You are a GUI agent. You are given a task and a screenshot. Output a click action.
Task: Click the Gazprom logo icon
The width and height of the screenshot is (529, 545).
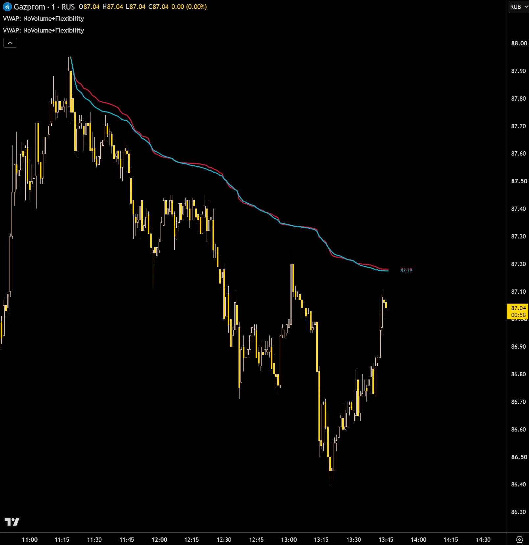[x=7, y=7]
